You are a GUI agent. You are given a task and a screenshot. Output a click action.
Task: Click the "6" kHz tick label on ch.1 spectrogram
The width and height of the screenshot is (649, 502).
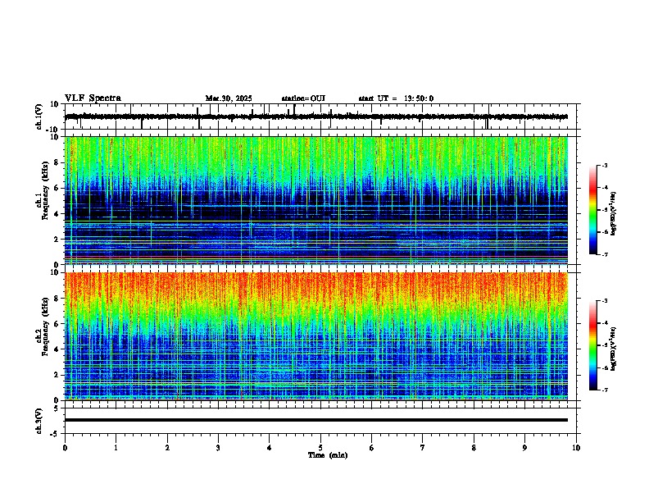point(57,188)
